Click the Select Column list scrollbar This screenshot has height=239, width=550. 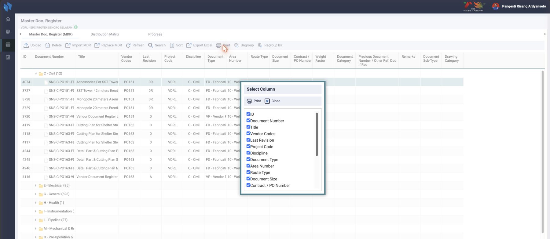click(x=317, y=134)
